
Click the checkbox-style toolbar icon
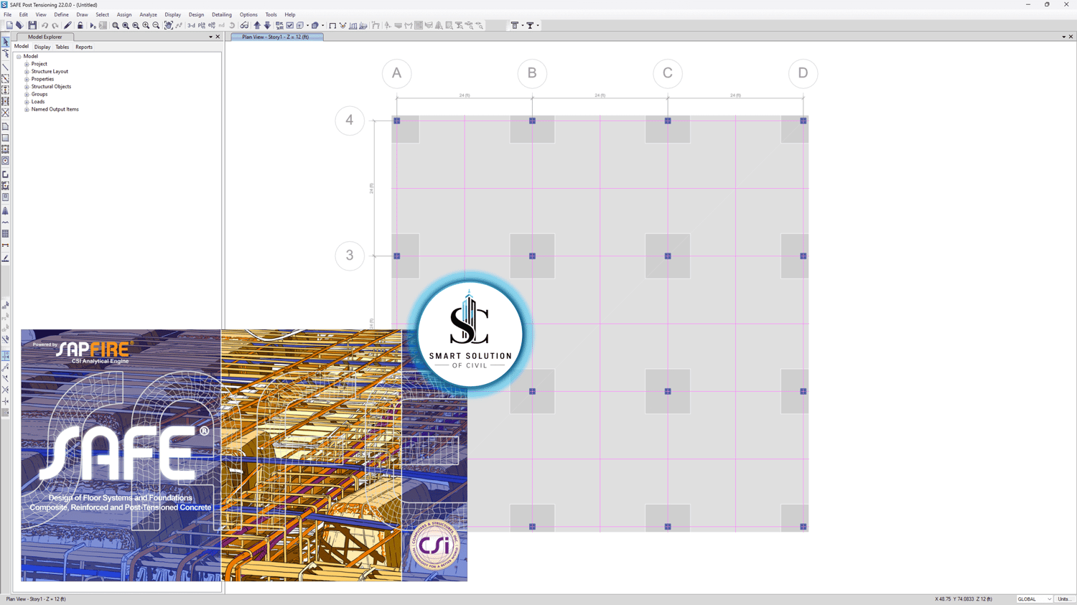coord(290,25)
